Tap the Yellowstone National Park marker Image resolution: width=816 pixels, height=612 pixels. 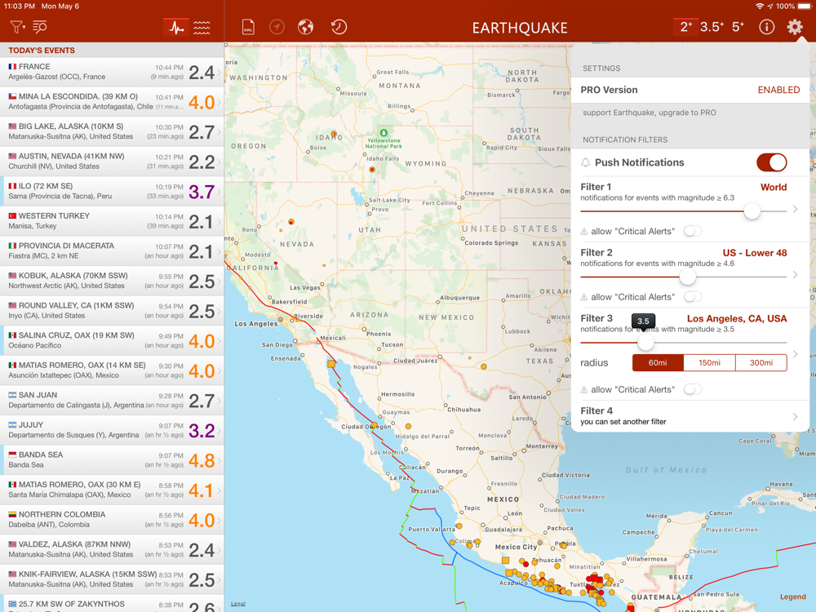(x=384, y=133)
